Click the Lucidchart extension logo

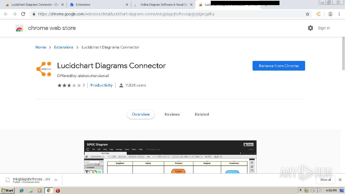[44, 69]
